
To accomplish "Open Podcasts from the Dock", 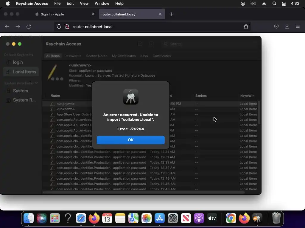I will click(199, 218).
